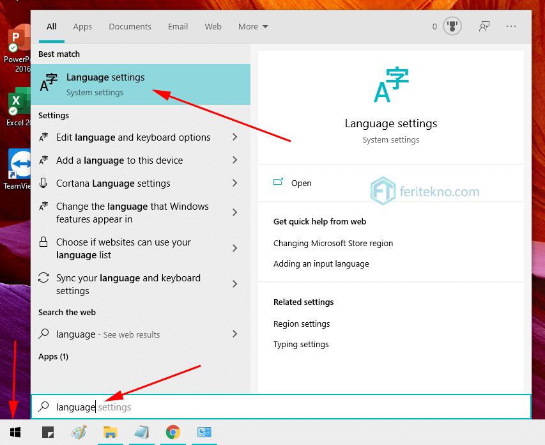The height and width of the screenshot is (445, 545).
Task: Open the Control Panel taskbar icon
Action: tap(204, 432)
